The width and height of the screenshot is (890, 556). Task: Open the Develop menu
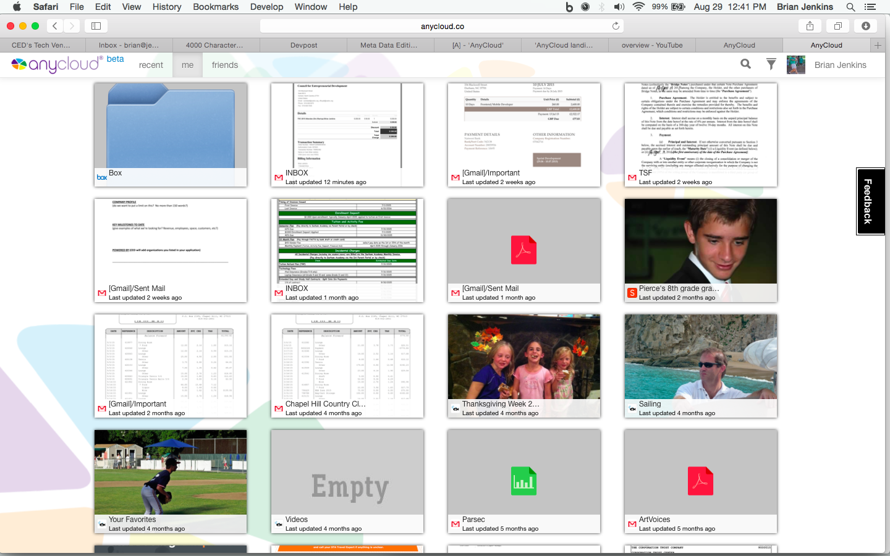pyautogui.click(x=266, y=7)
